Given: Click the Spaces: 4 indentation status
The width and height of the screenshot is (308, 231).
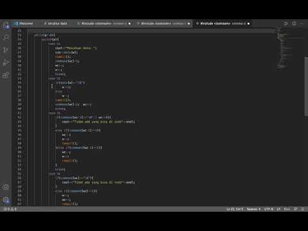Looking at the screenshot, I should [253, 209].
